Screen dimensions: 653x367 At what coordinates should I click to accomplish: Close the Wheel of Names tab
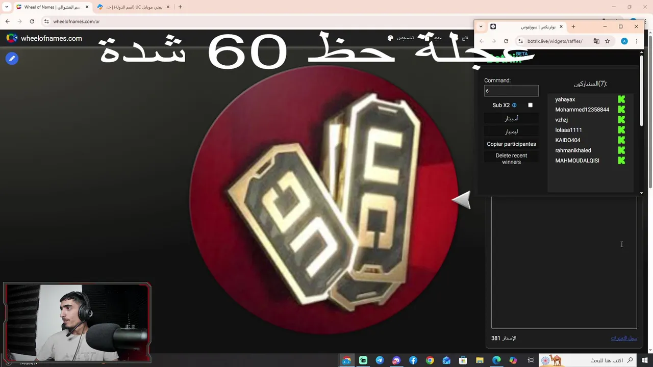87,7
